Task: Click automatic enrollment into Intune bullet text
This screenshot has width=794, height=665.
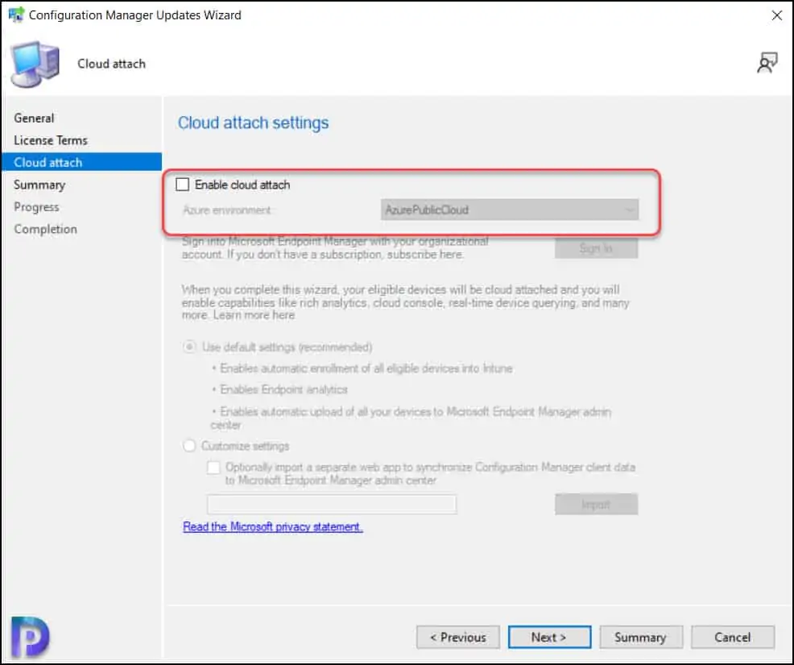Action: (x=366, y=368)
